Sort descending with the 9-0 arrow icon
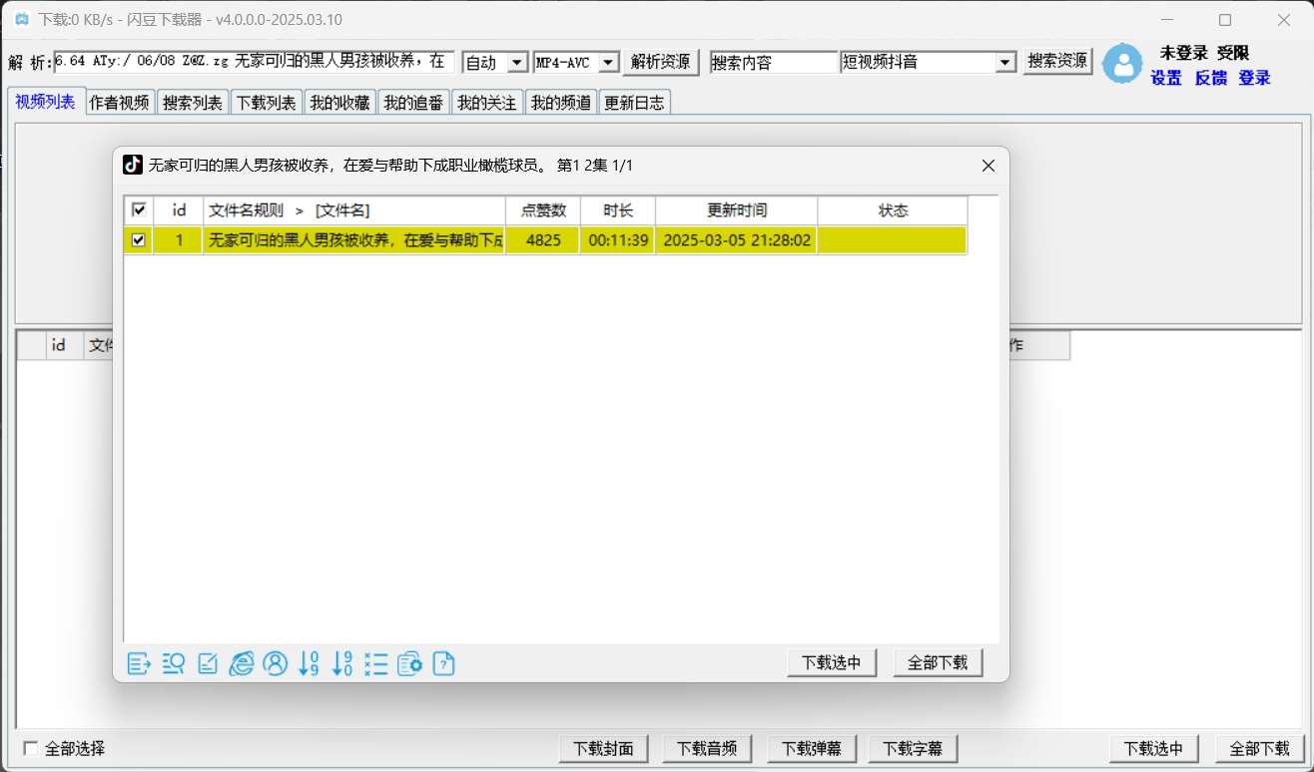 [342, 663]
